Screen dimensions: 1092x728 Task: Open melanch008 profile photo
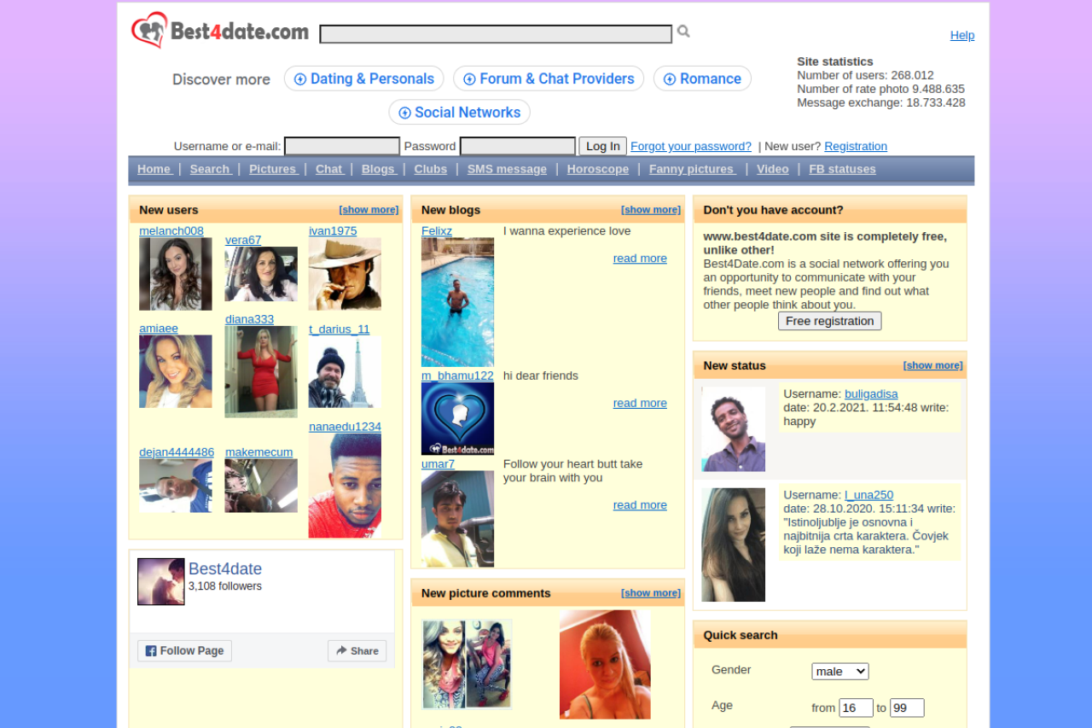click(176, 274)
